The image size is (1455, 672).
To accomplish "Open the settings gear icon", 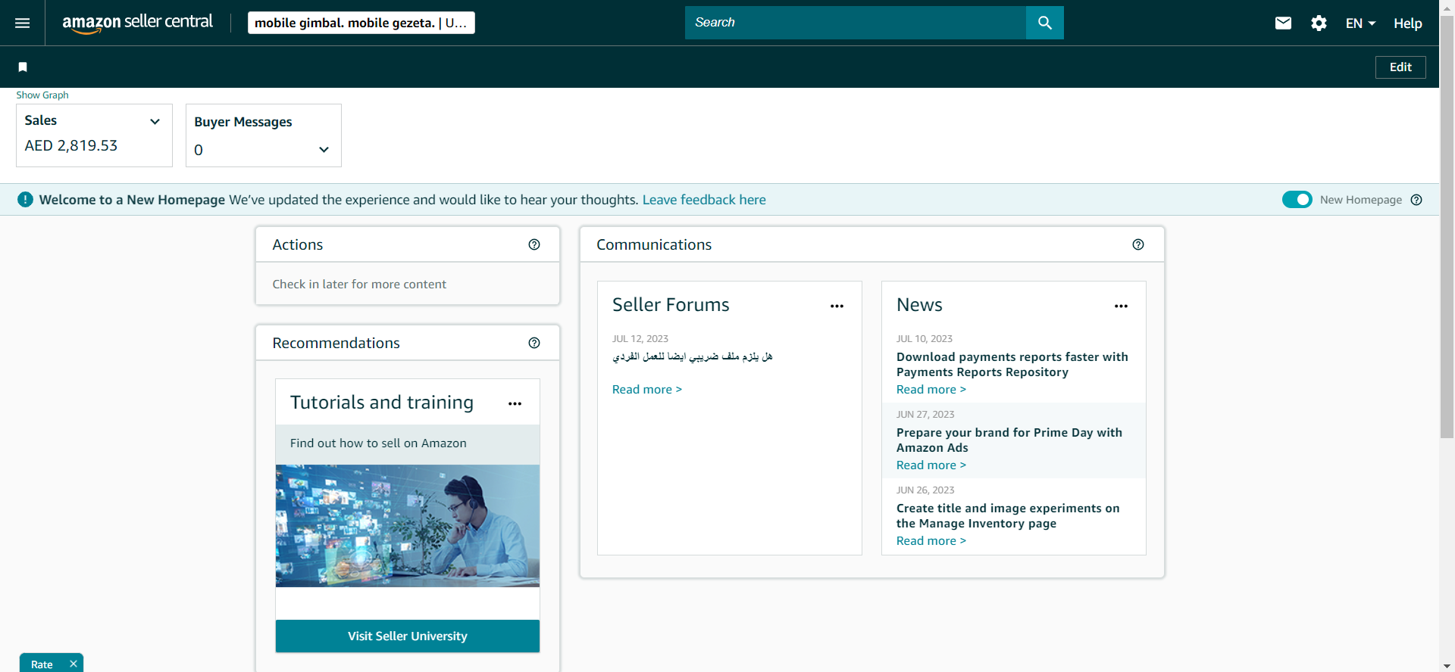I will 1319,23.
